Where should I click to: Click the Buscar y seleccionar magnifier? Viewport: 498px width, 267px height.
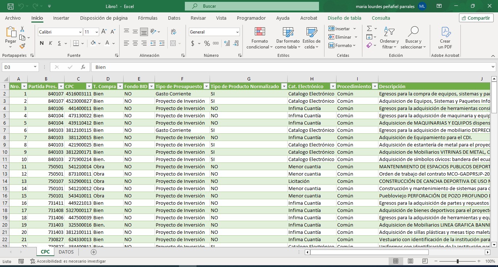(x=413, y=32)
